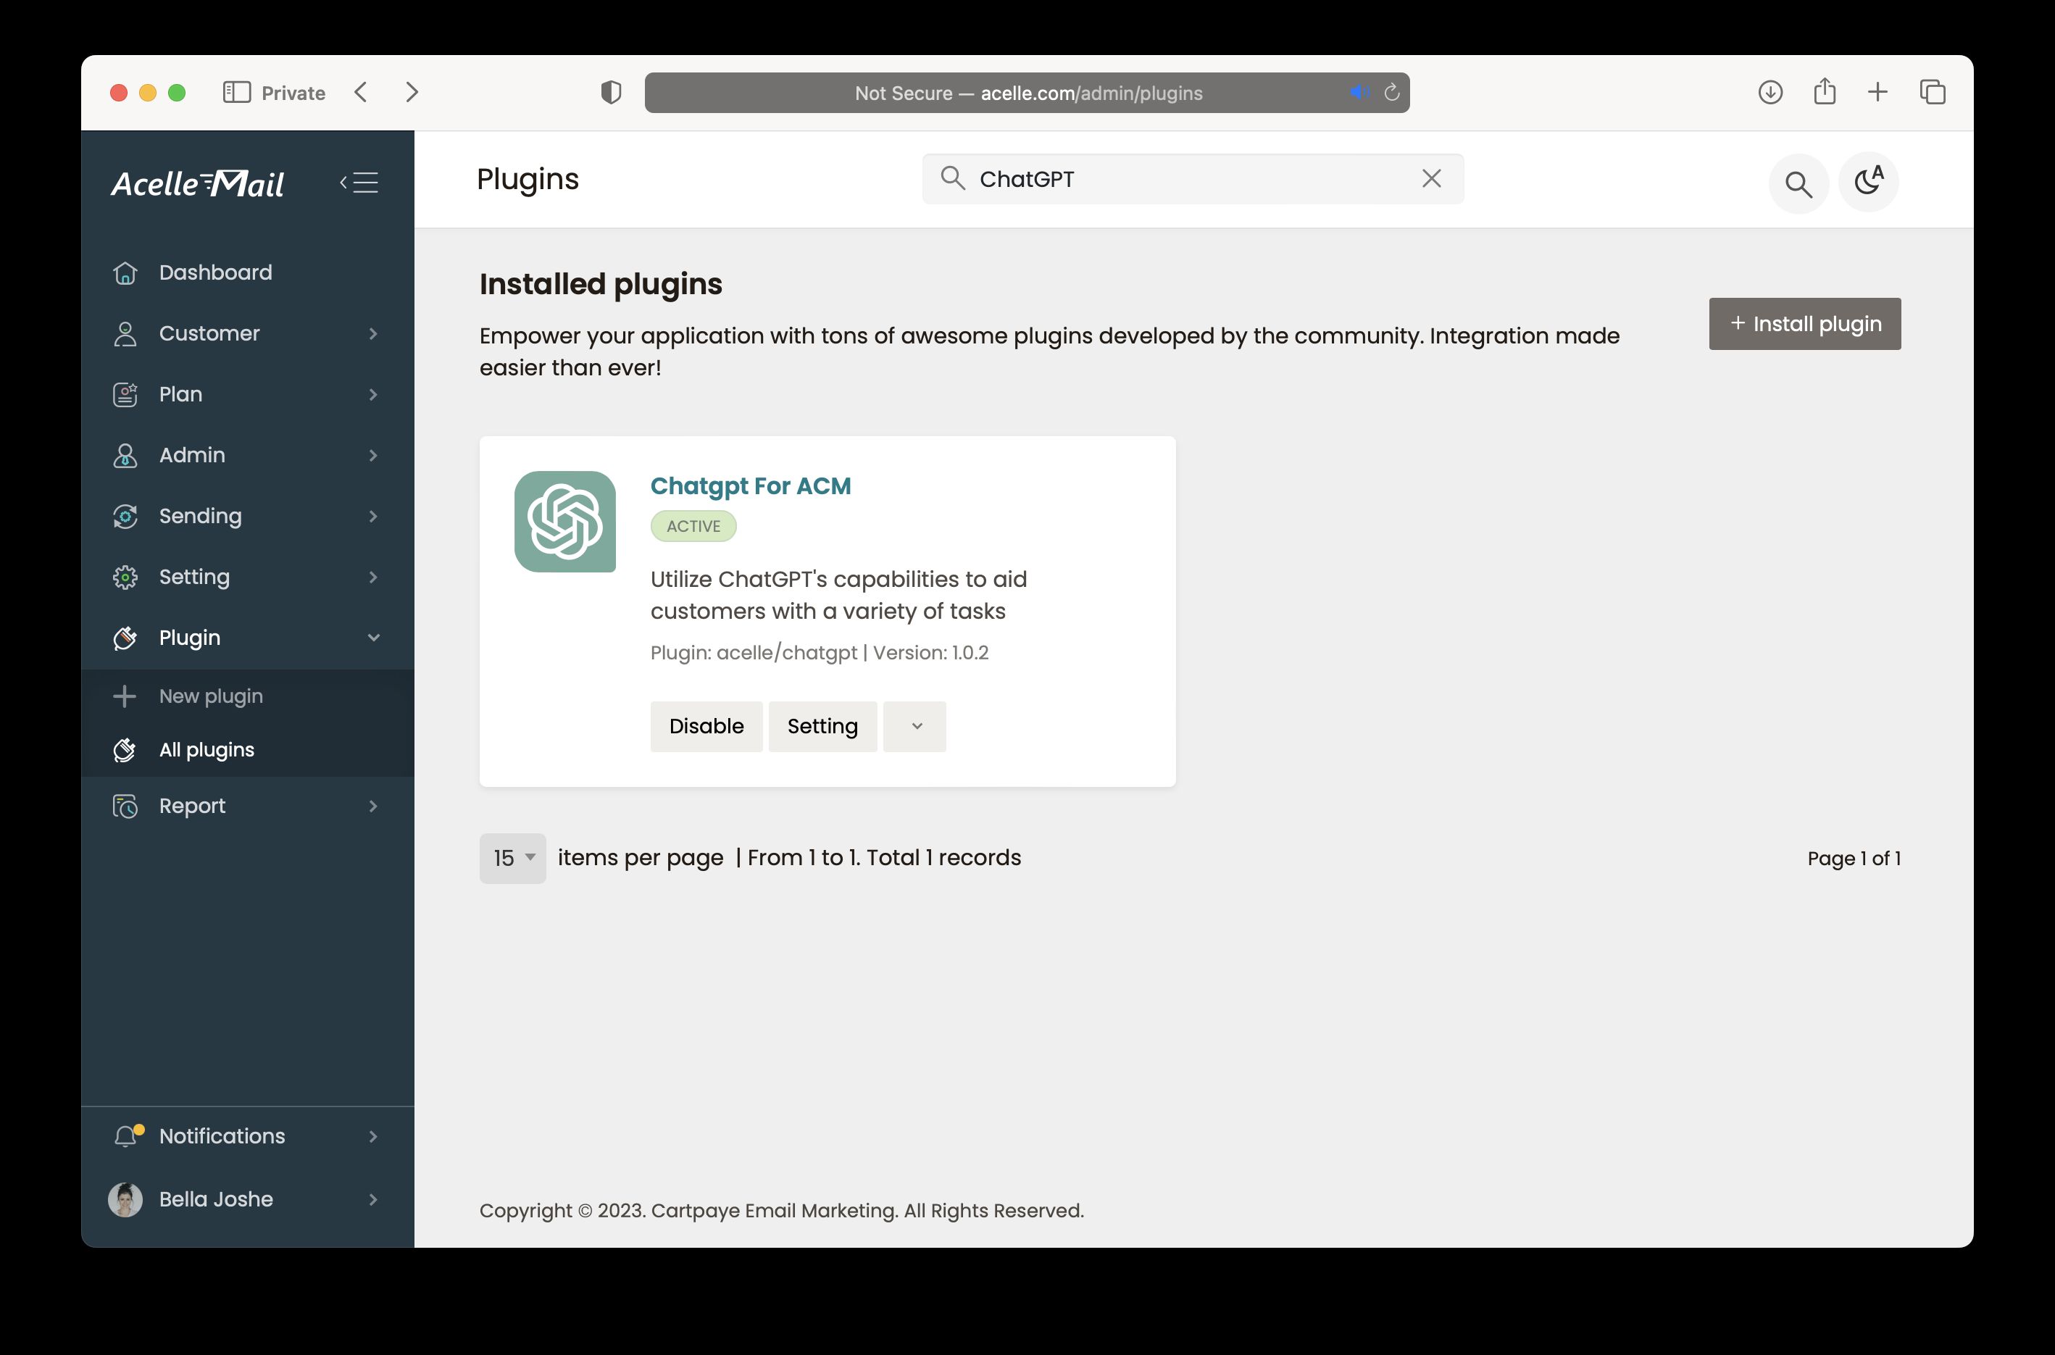2055x1355 pixels.
Task: Reload the page with the refresh icon
Action: pyautogui.click(x=1391, y=93)
